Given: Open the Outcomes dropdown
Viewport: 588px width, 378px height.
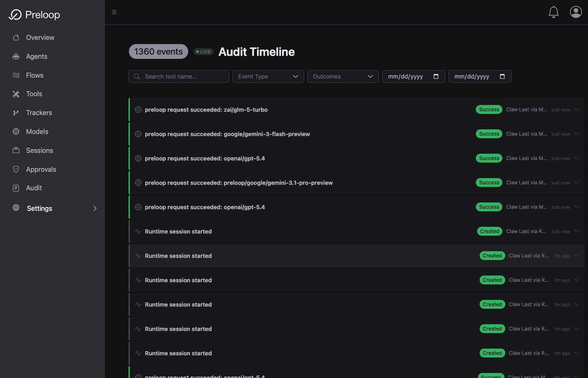Looking at the screenshot, I should click(x=343, y=76).
